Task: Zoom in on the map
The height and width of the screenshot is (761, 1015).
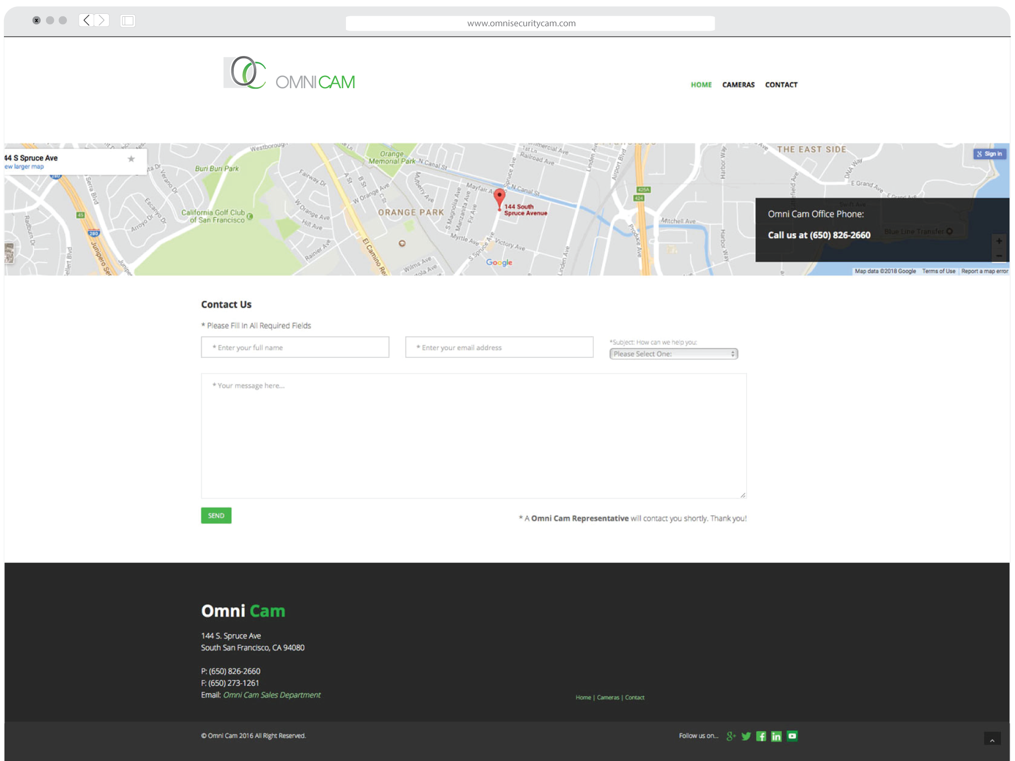Action: tap(999, 241)
